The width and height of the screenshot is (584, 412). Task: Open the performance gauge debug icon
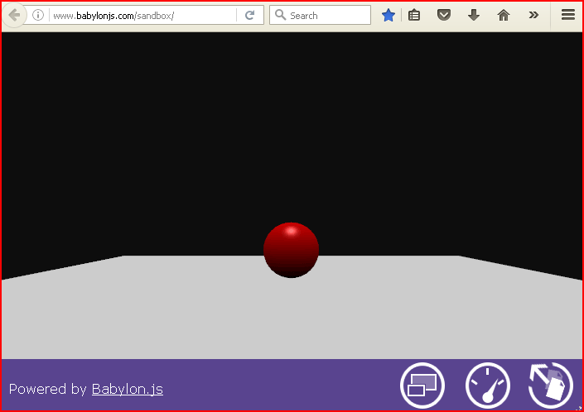(488, 386)
